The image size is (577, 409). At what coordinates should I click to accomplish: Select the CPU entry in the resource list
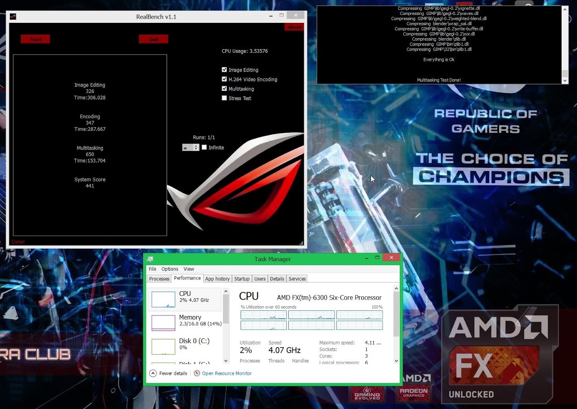(x=185, y=299)
